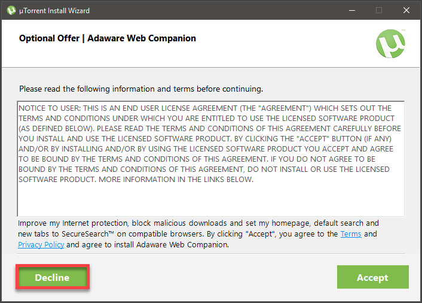Close the µTorrent Install Wizard window
Viewport: 422px width, 303px height.
[406, 10]
